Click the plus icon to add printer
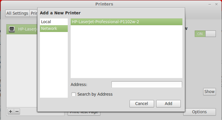Image resolution: width=222 pixels, height=120 pixels. [x=11, y=111]
